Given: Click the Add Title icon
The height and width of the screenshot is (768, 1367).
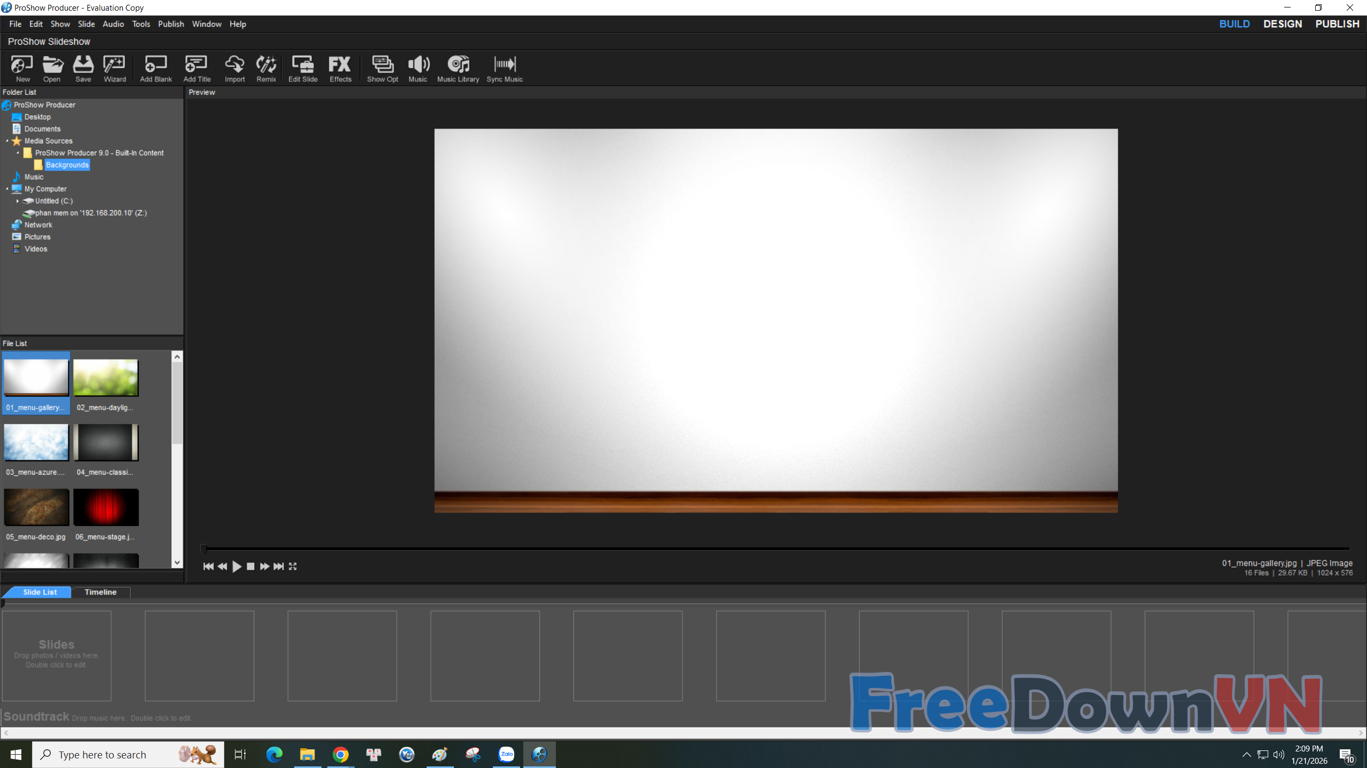Looking at the screenshot, I should tap(197, 68).
